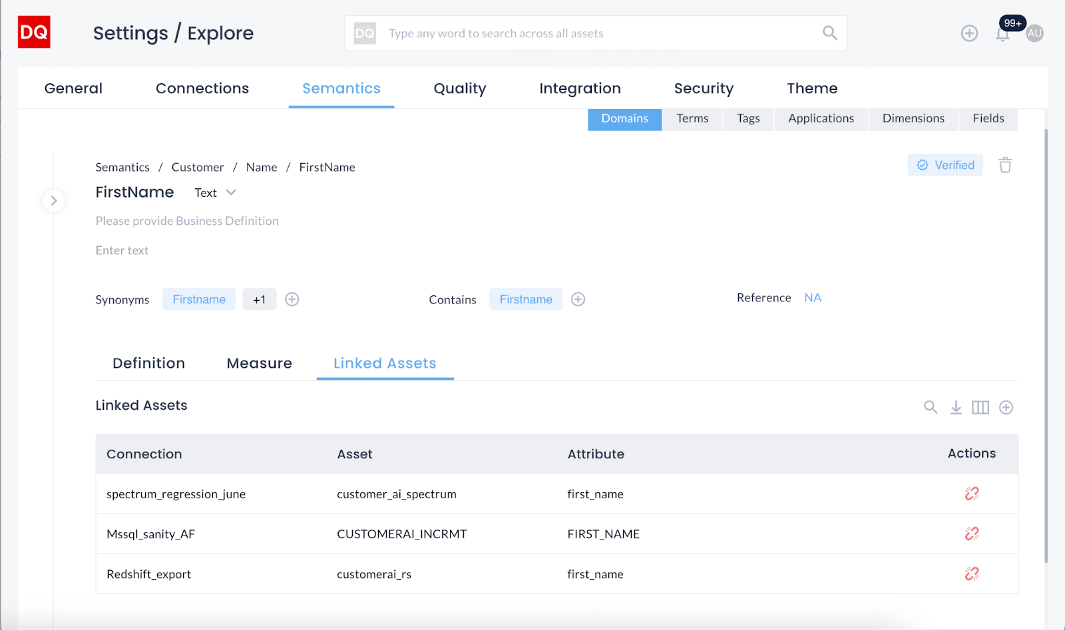1065x630 pixels.
Task: Click the global add (plus circle) icon in header
Action: [969, 33]
